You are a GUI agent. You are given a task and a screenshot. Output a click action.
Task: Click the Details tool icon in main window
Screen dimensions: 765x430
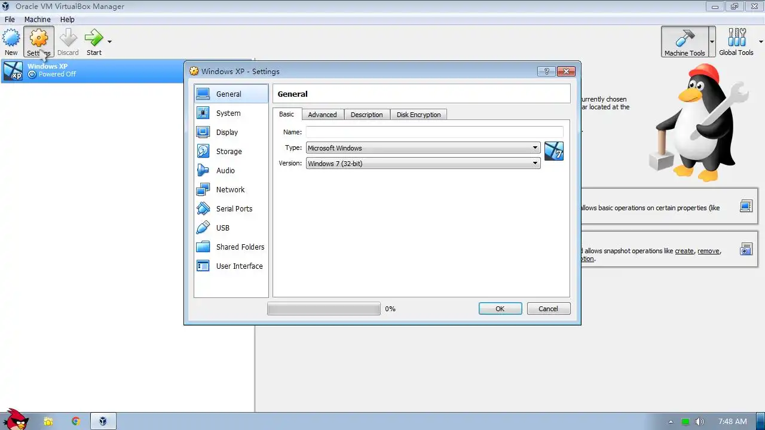[x=746, y=207]
